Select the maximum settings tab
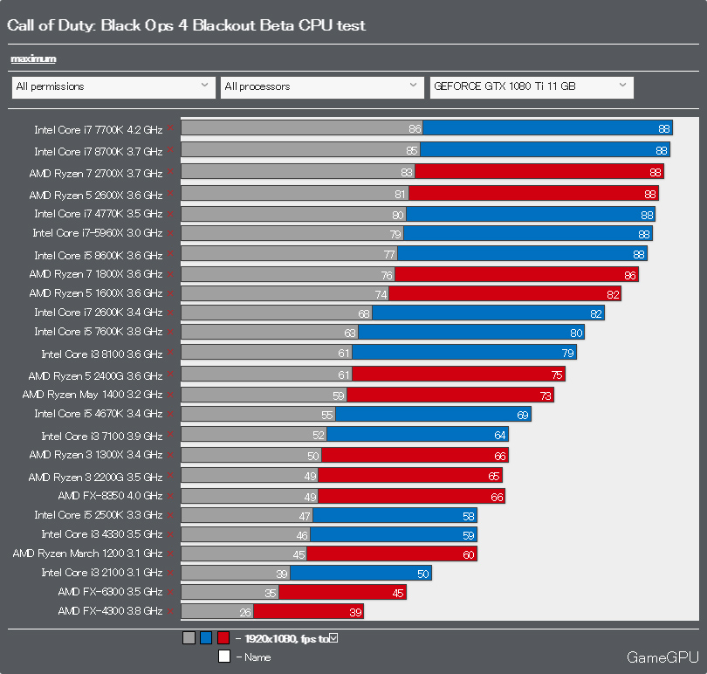The image size is (707, 674). pyautogui.click(x=33, y=58)
